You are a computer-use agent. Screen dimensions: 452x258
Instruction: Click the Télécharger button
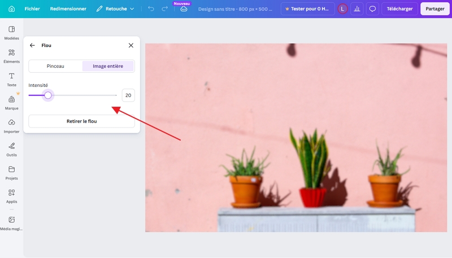(399, 9)
